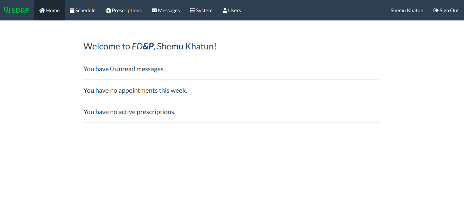
Task: Open the System menu label
Action: [204, 11]
